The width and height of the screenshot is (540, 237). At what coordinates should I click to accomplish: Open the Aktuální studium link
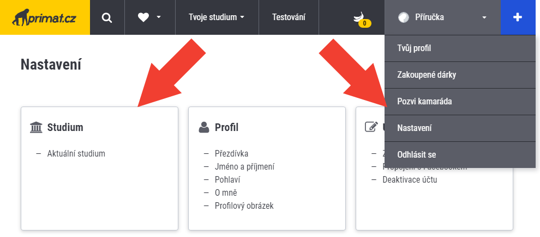(76, 153)
